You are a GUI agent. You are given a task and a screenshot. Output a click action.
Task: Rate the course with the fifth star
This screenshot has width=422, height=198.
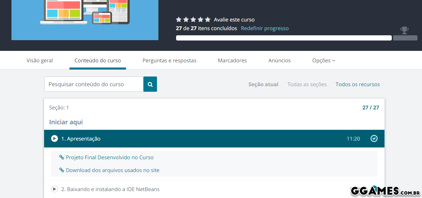tap(208, 20)
